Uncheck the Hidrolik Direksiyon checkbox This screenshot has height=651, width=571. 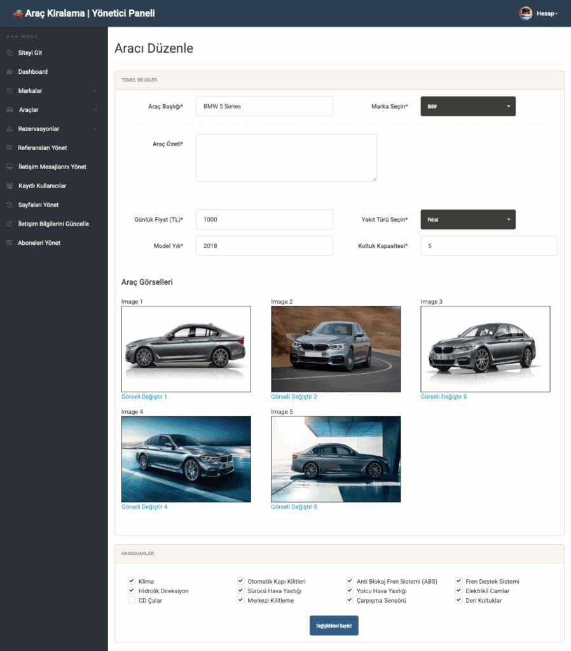point(132,591)
